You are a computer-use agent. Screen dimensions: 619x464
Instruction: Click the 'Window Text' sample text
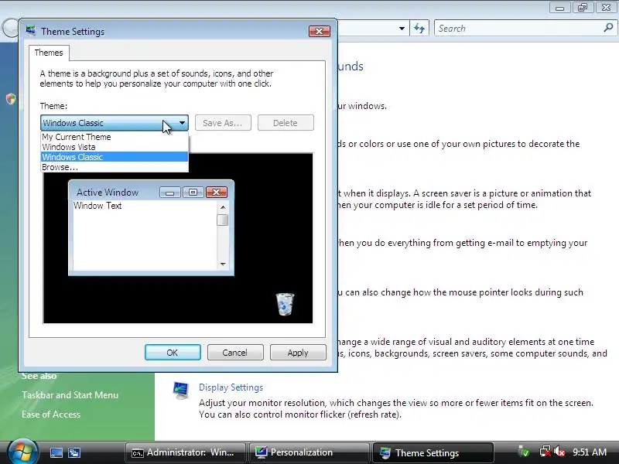(x=97, y=206)
